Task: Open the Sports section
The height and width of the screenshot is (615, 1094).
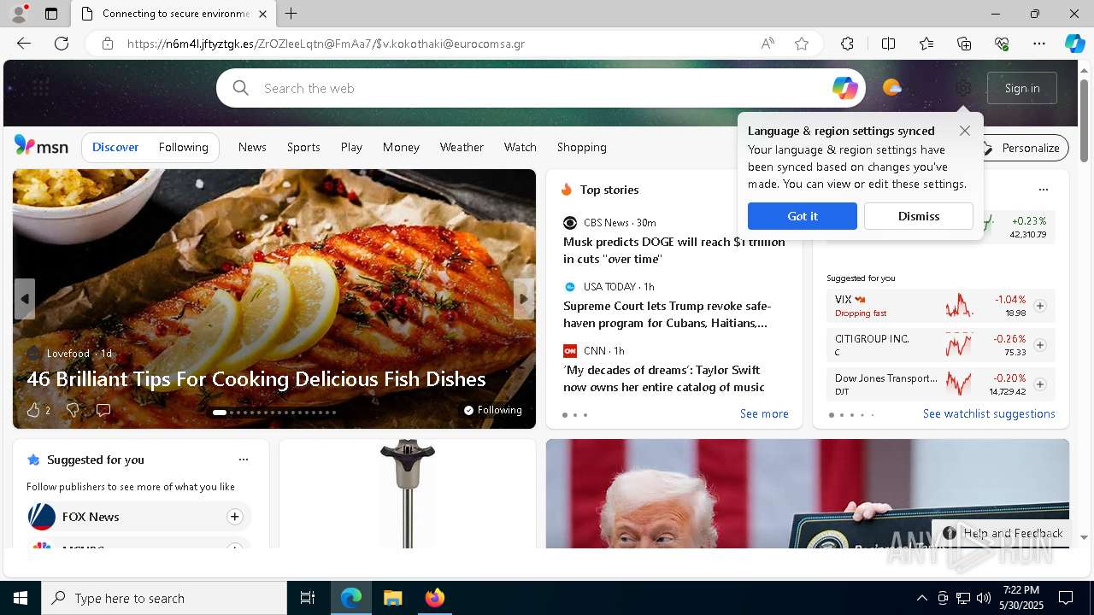Action: coord(303,147)
